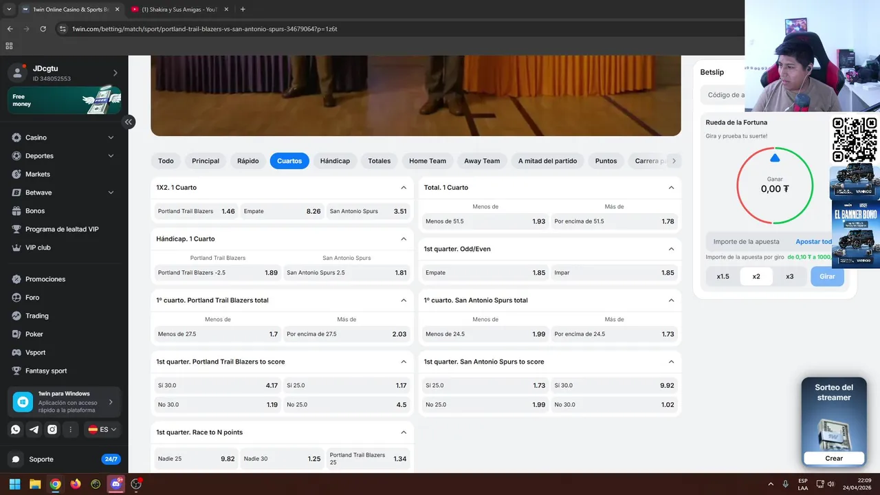Open Chrome from the taskbar

click(x=55, y=484)
